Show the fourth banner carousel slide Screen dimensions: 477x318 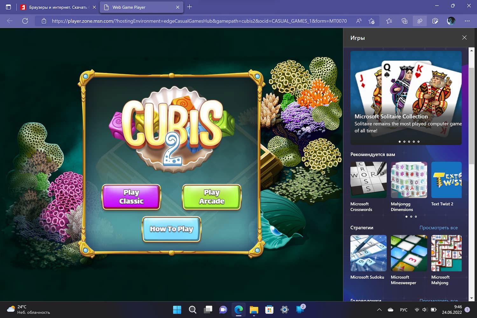(x=414, y=142)
